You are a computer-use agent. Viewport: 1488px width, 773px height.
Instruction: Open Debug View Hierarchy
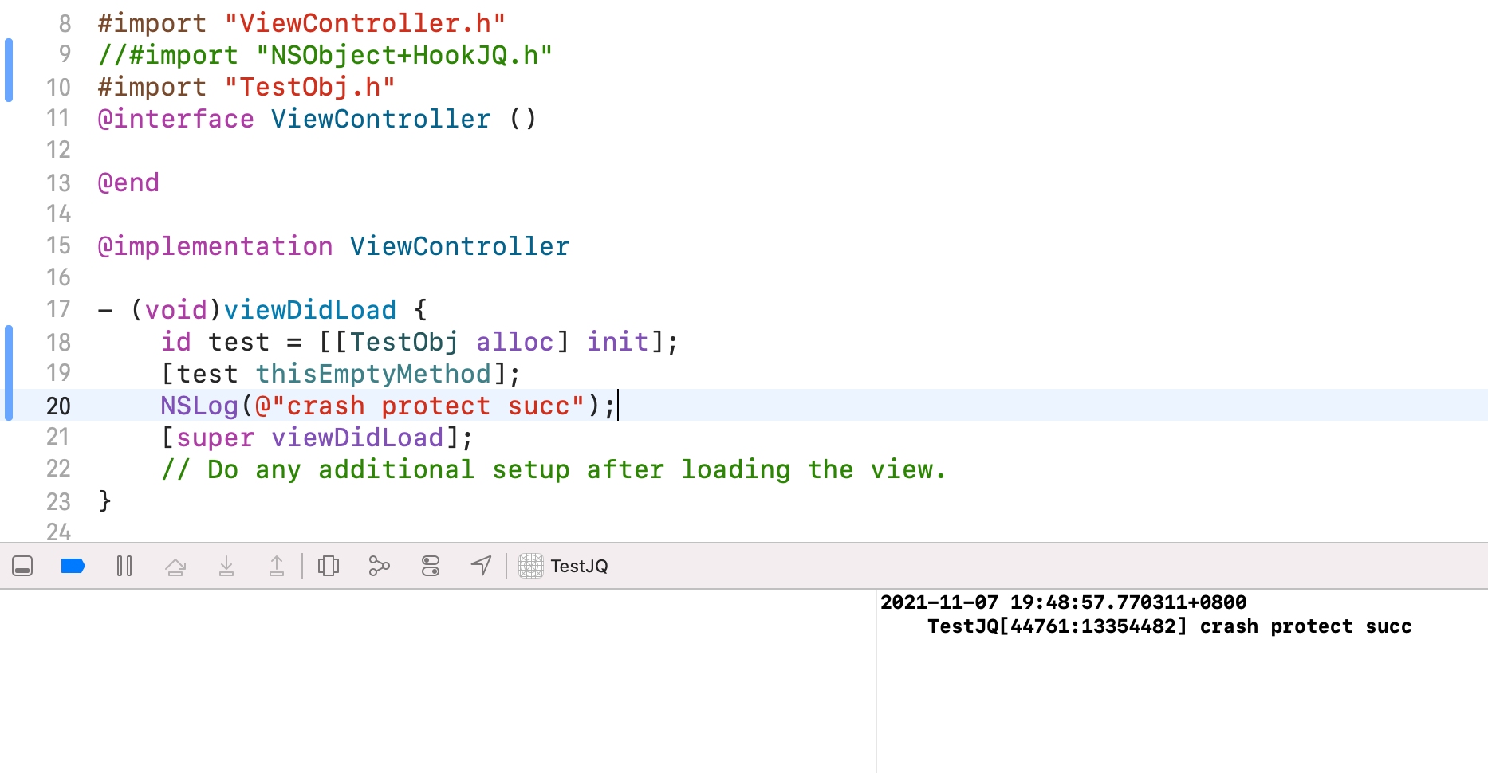point(329,567)
